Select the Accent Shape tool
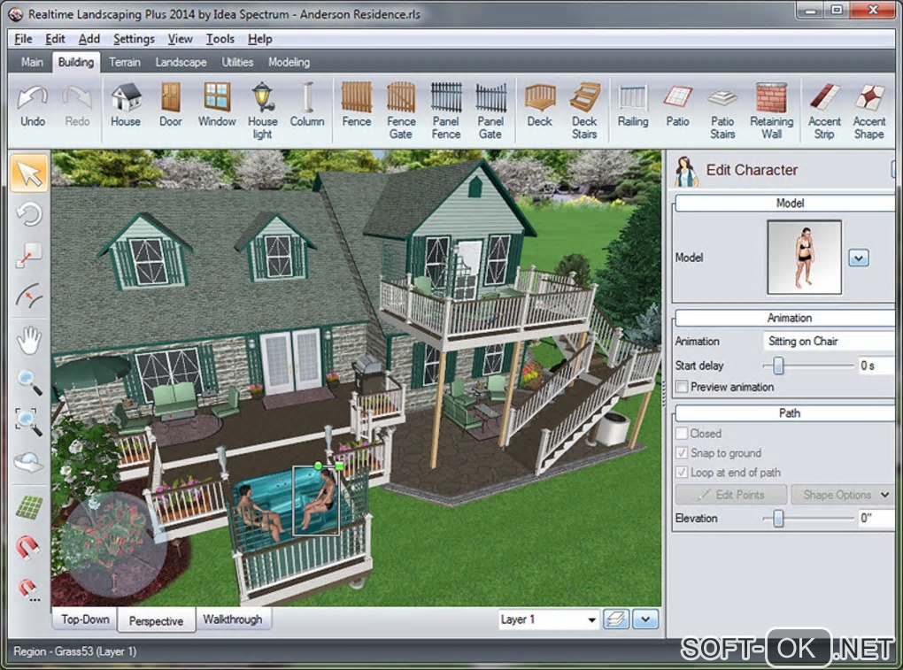 869,112
